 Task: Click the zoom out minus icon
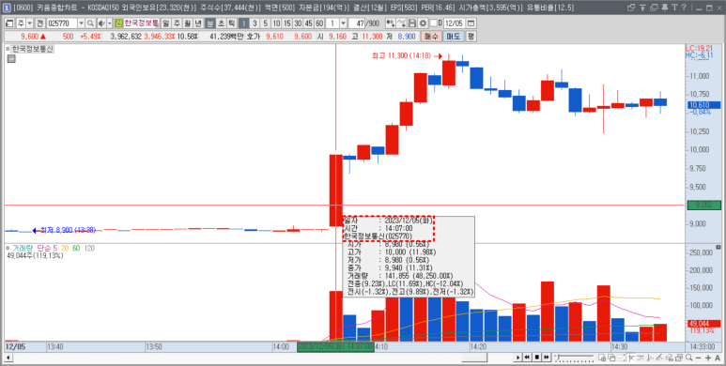pos(698,358)
